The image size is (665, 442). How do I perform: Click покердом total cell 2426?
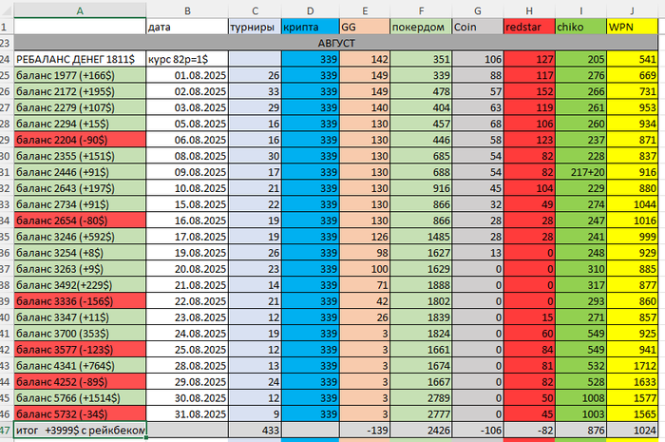[421, 431]
